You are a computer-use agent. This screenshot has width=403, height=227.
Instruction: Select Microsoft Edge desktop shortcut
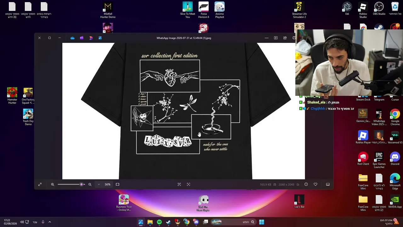[x=395, y=182]
